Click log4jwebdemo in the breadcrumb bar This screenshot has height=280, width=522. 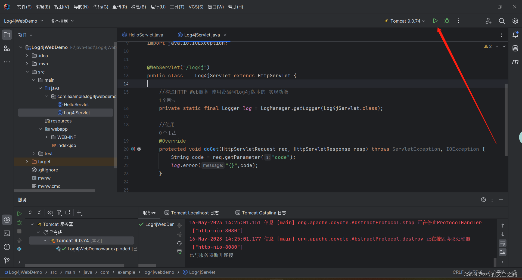(159, 272)
